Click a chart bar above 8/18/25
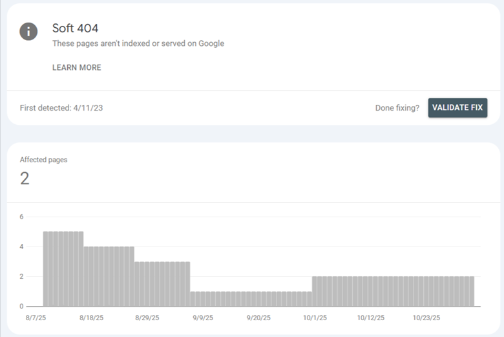 tap(90, 276)
